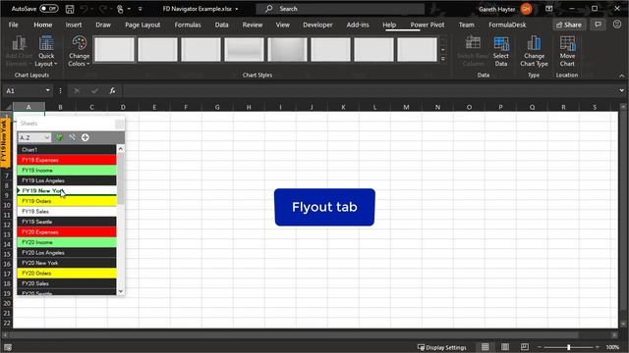Select FY19 Sales sheet

click(67, 212)
